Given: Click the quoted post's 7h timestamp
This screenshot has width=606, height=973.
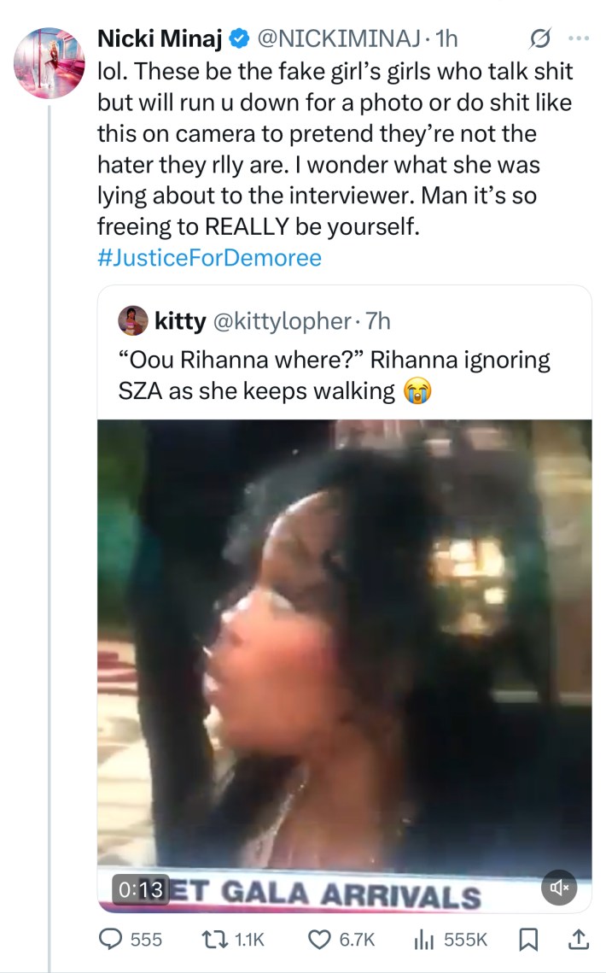Looking at the screenshot, I should (376, 321).
